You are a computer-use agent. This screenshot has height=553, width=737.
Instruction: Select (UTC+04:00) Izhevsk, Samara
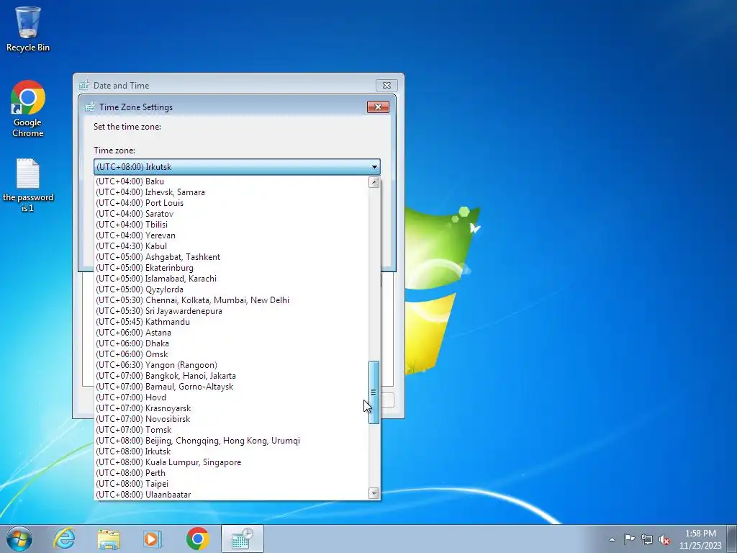coord(231,192)
